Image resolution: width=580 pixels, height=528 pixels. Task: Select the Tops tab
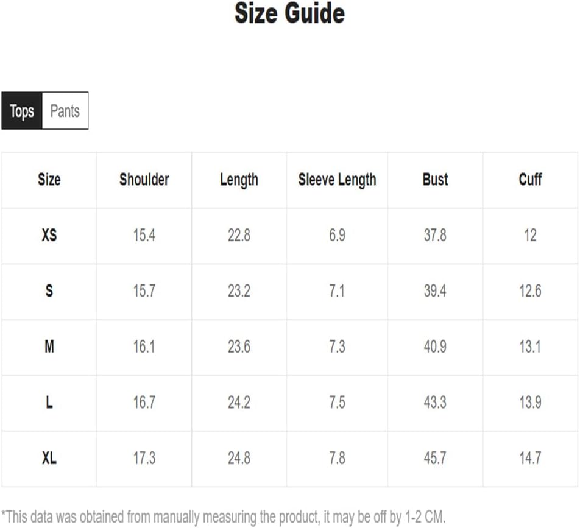pos(22,111)
